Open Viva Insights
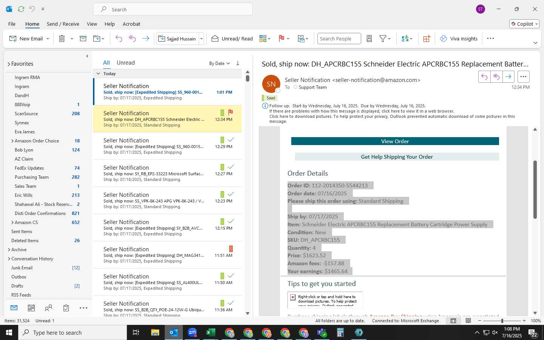This screenshot has width=544, height=340. coord(459,39)
